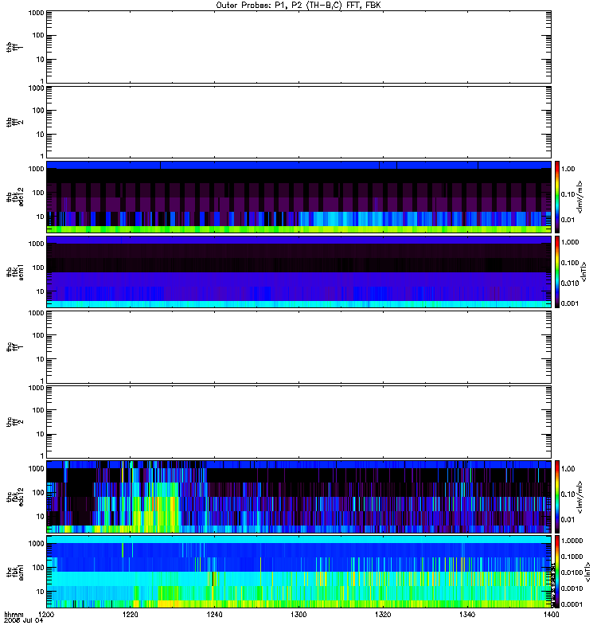The height and width of the screenshot is (637, 597).
Task: Click the thb edc12 mV/m color bar
Action: 557,197
